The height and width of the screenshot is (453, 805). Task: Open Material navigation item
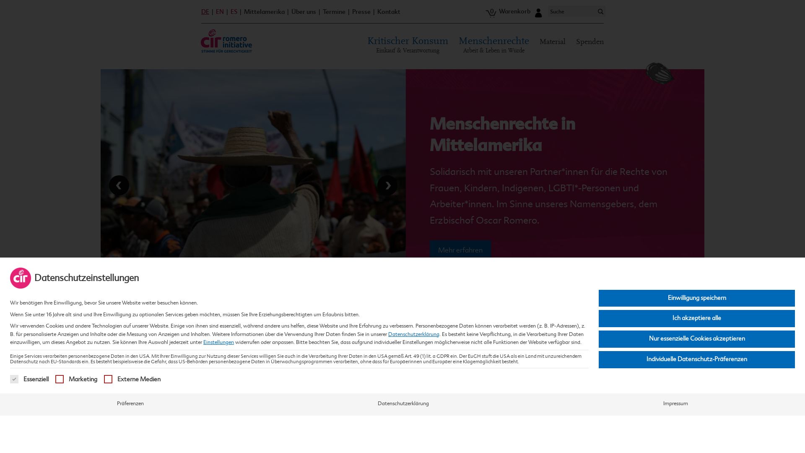(553, 42)
